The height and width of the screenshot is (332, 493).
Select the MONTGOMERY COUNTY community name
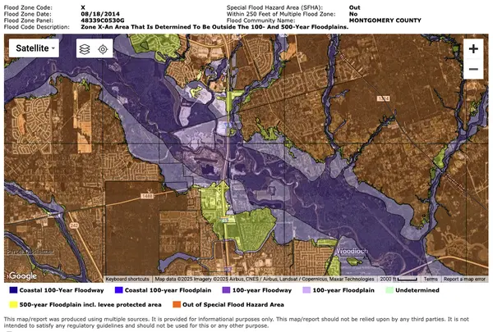385,20
